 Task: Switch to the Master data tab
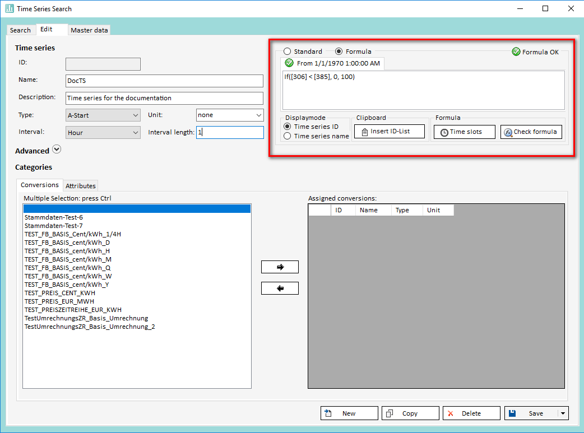coord(89,30)
